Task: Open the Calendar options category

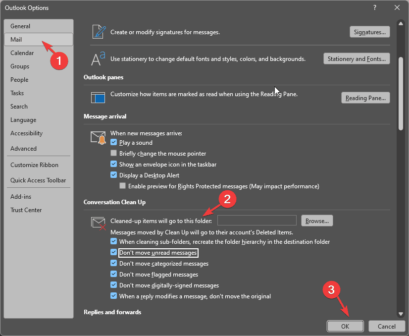Action: click(x=22, y=53)
